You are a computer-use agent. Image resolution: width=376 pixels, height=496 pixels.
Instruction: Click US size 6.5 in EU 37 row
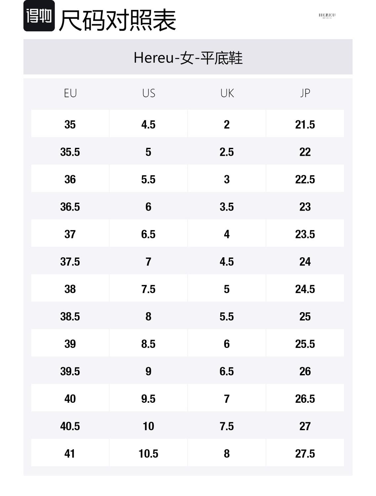148,234
